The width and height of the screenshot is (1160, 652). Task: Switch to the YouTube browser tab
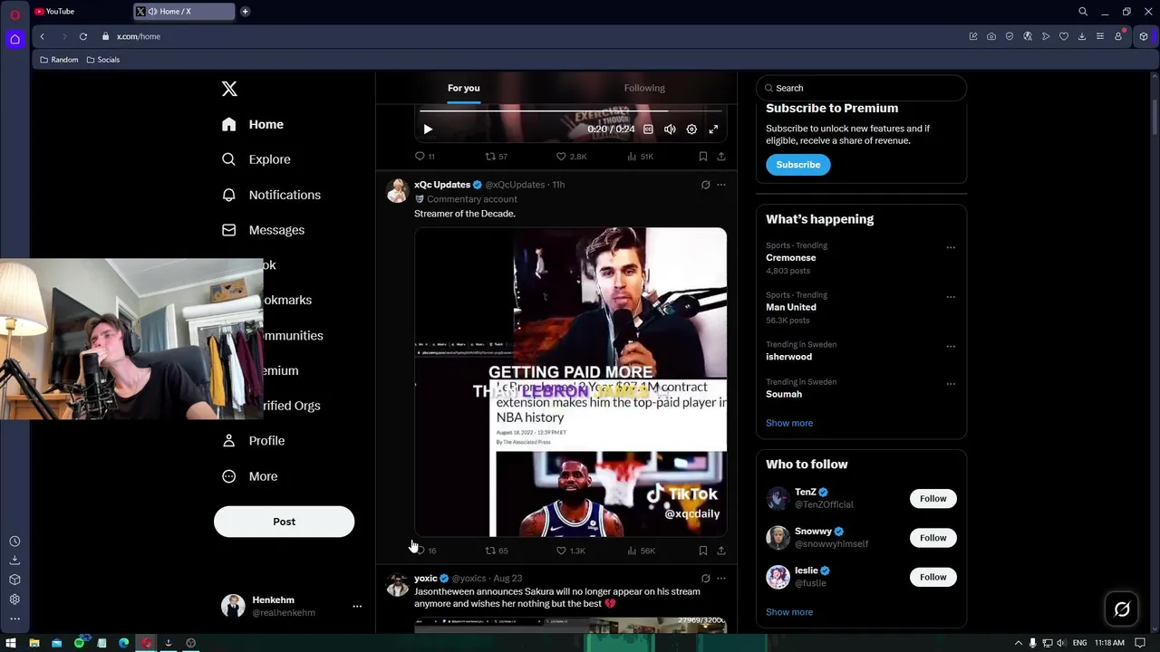pyautogui.click(x=80, y=12)
